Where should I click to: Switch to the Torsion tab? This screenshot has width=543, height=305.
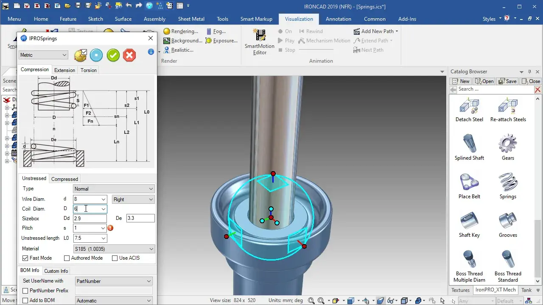89,70
